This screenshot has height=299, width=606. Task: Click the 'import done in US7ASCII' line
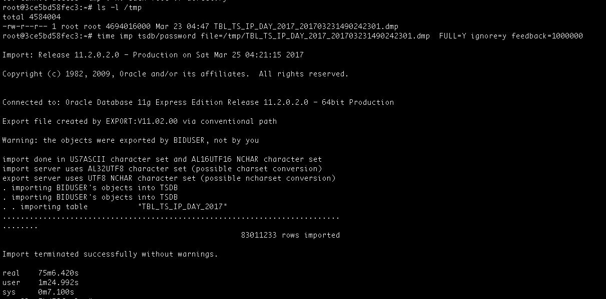(162, 159)
